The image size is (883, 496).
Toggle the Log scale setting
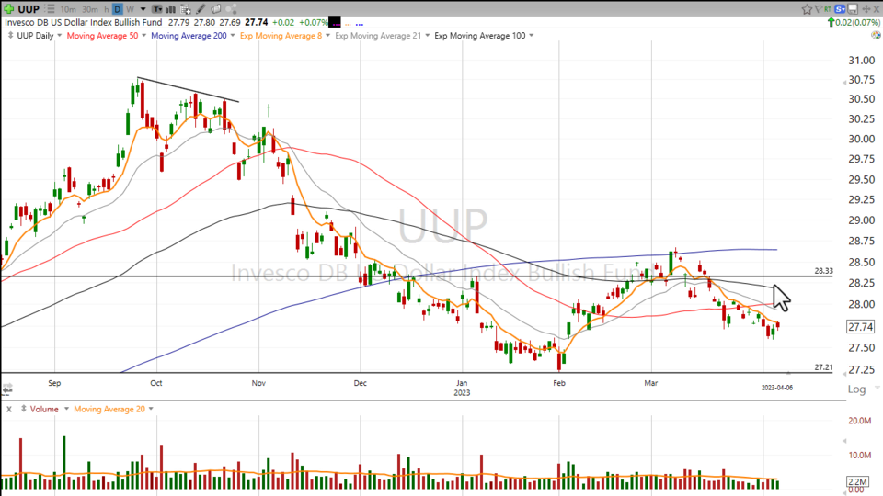click(855, 389)
